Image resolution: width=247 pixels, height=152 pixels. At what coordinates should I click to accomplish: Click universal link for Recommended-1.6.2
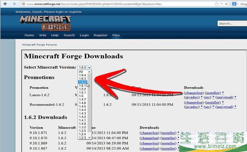[x=224, y=107]
